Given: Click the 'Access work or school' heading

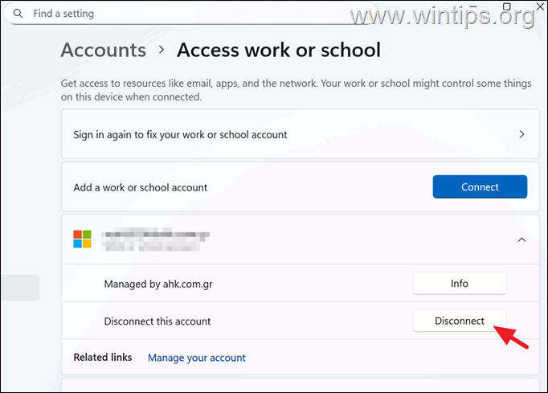Looking at the screenshot, I should click(279, 50).
